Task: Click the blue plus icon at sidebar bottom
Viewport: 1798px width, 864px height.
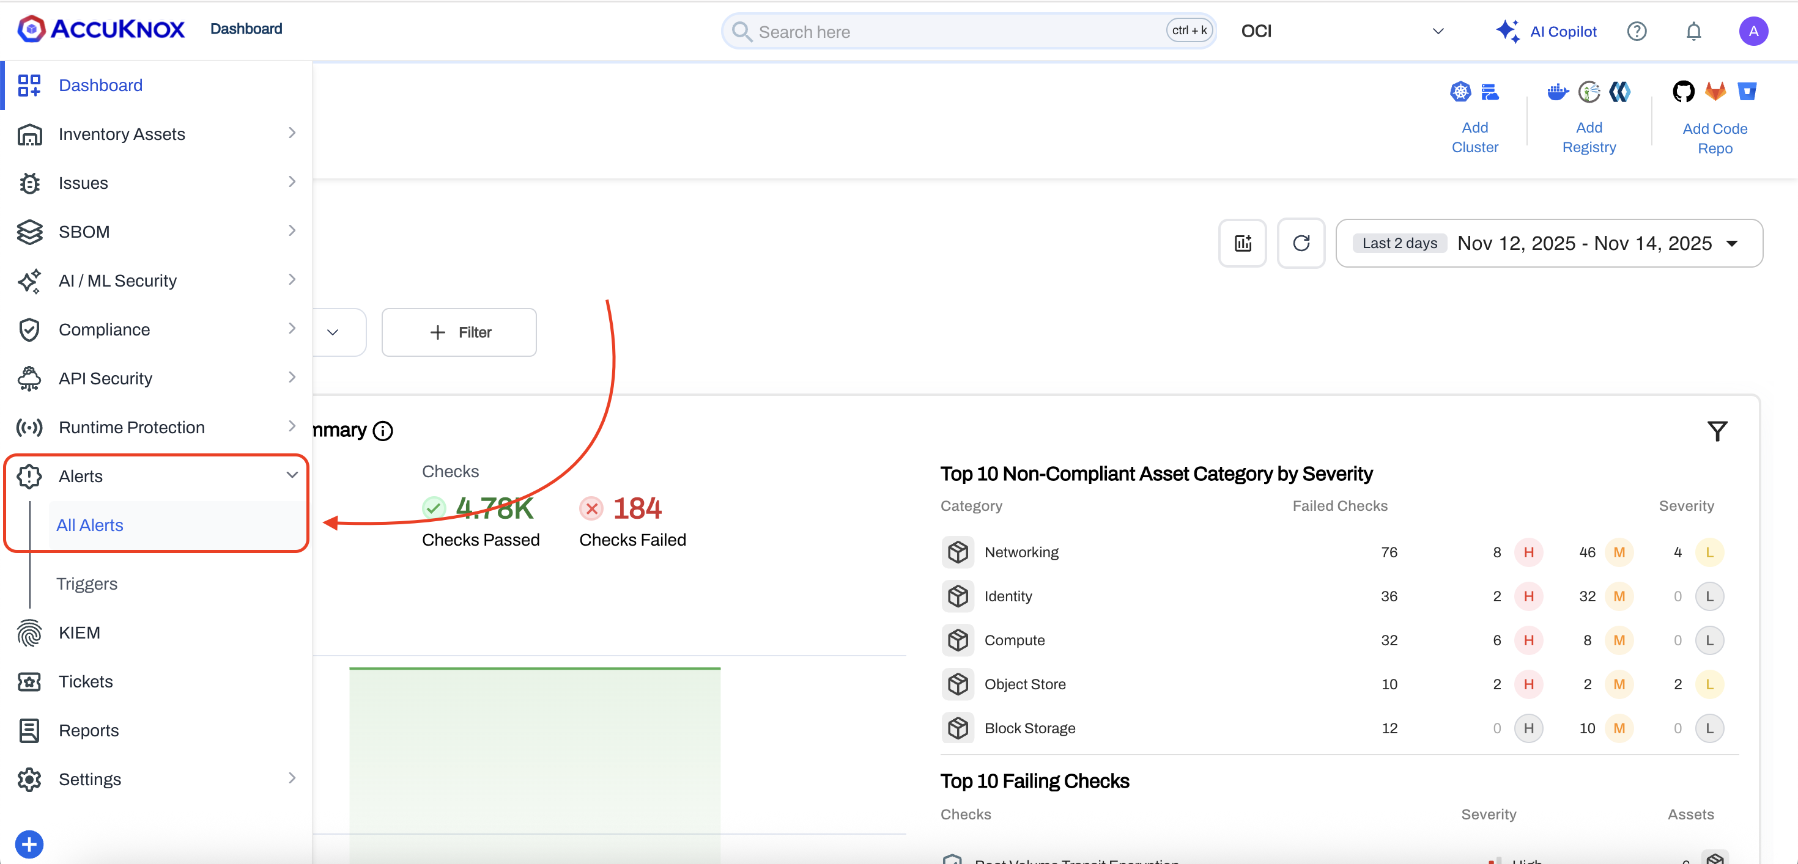Action: tap(29, 844)
